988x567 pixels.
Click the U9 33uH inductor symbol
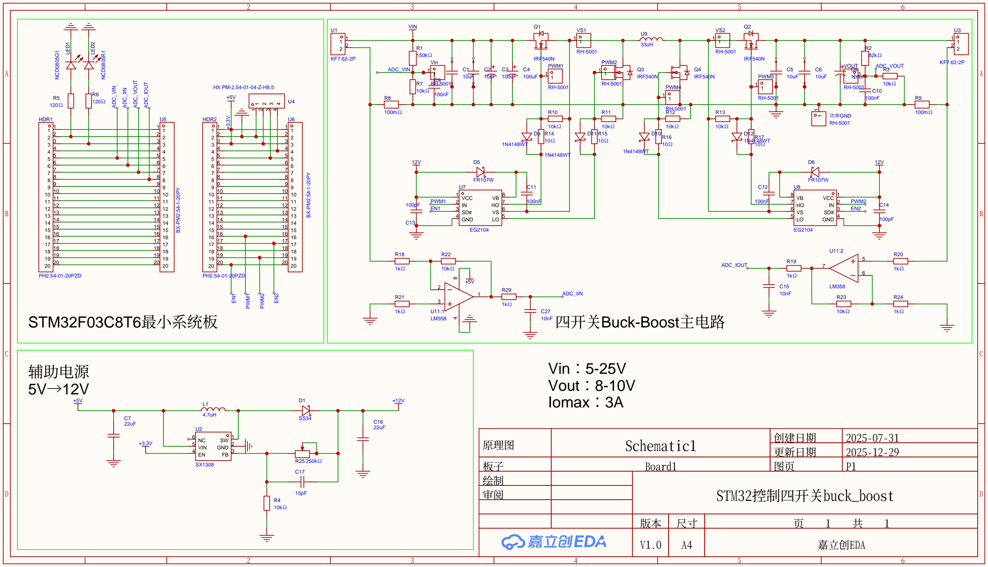[x=651, y=39]
